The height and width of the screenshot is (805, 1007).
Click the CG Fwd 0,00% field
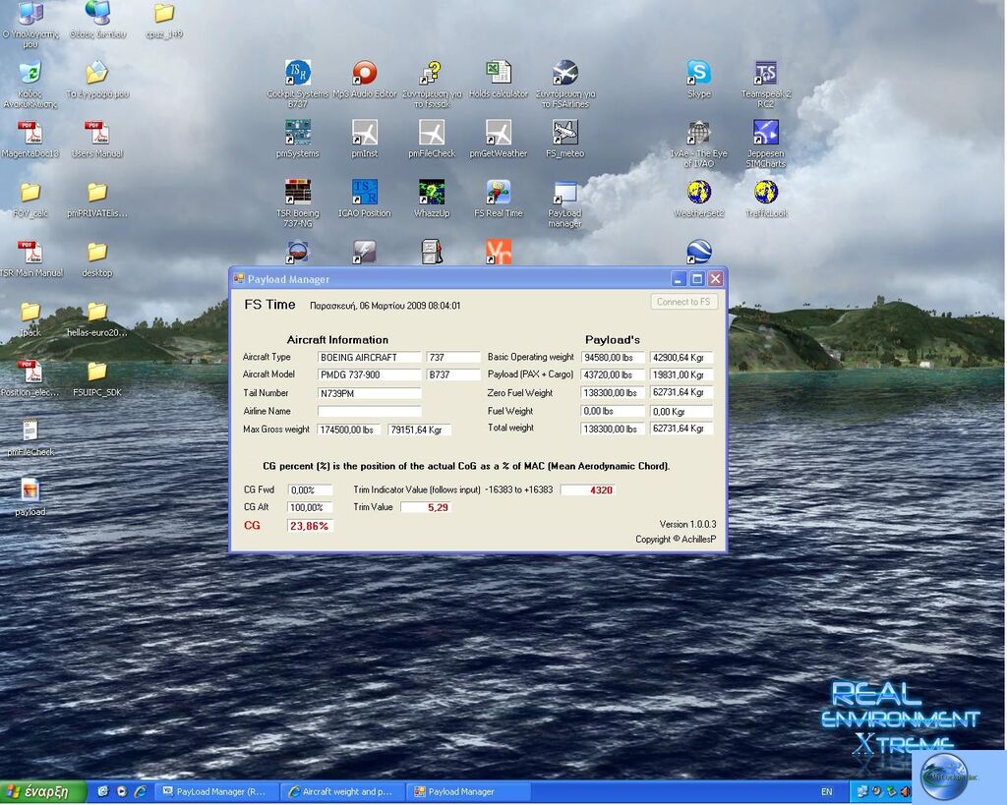click(x=310, y=489)
